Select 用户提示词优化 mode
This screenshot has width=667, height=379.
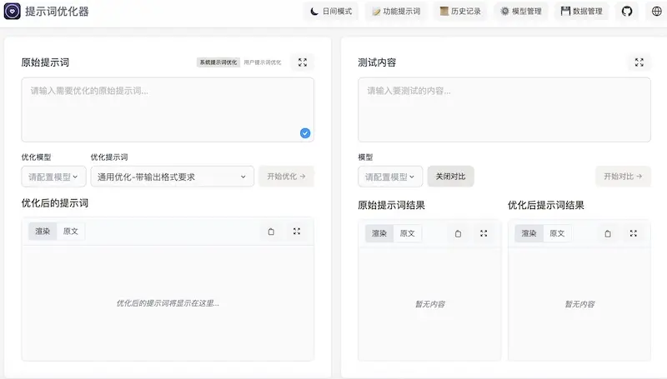tap(263, 62)
